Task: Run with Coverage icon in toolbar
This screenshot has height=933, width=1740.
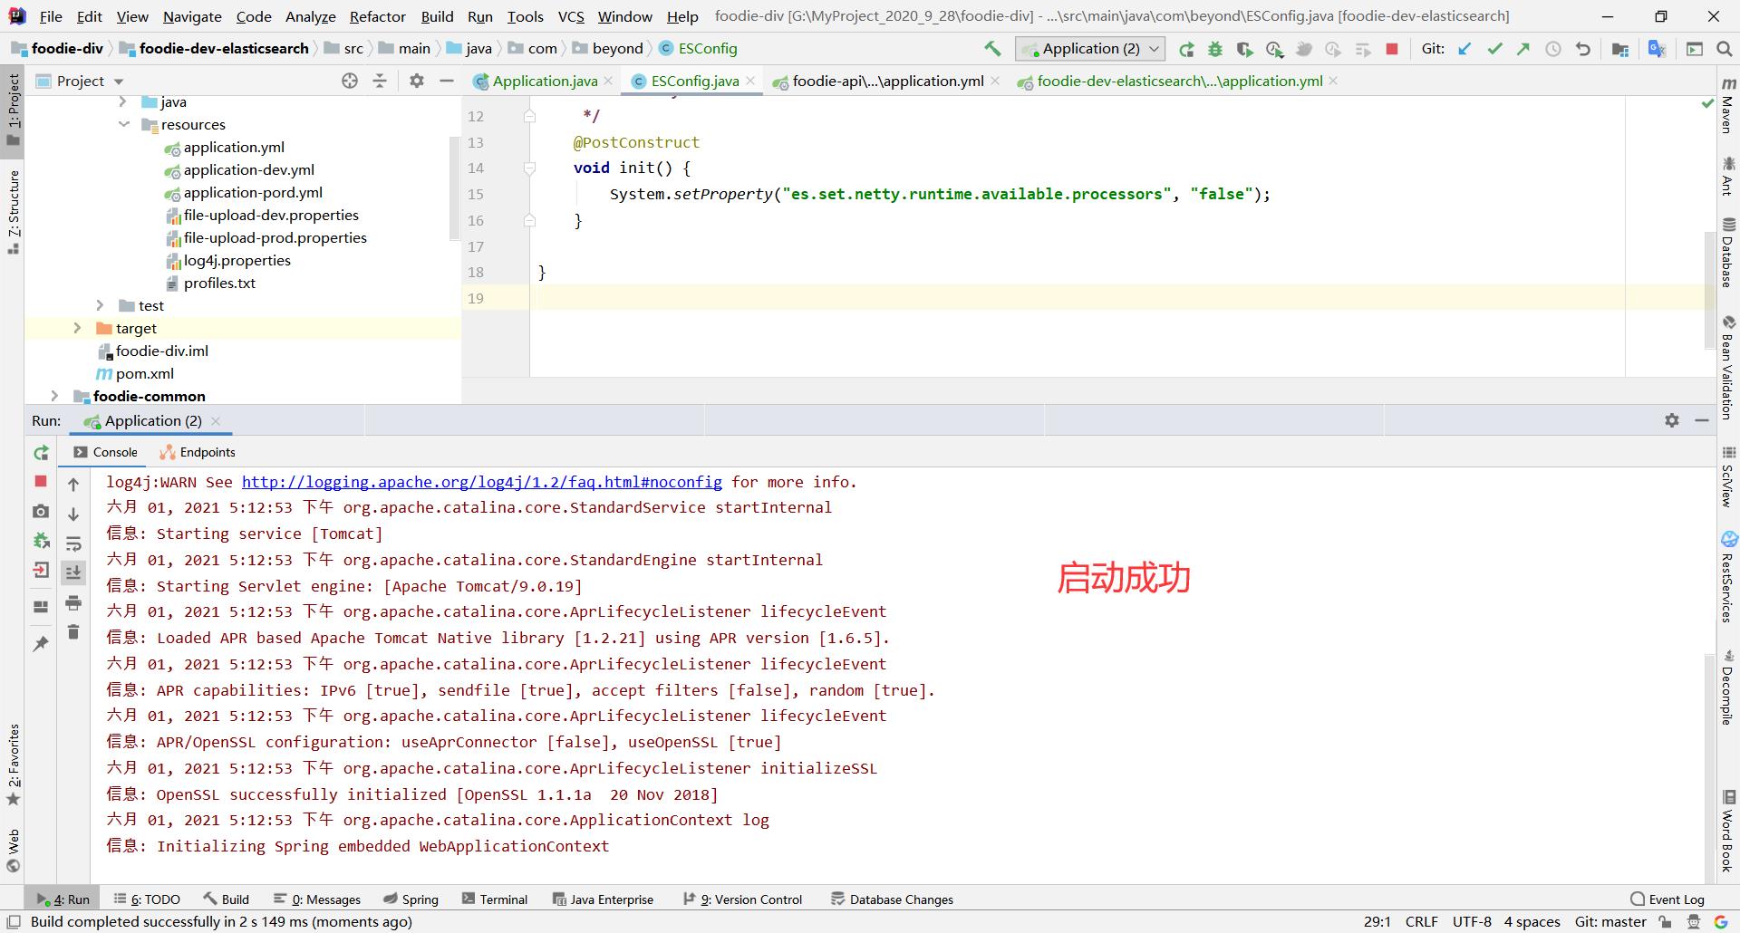Action: (1244, 49)
